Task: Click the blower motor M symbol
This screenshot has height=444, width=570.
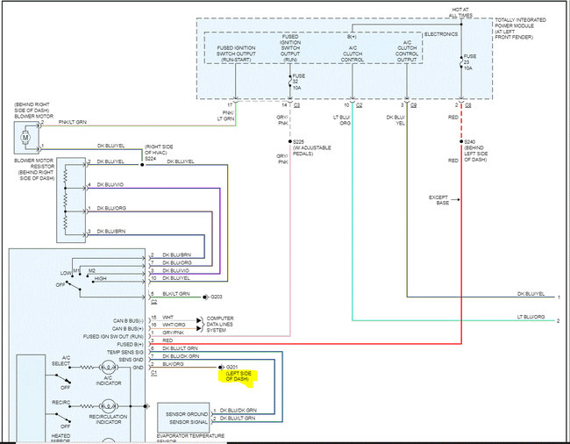Action: click(x=25, y=138)
